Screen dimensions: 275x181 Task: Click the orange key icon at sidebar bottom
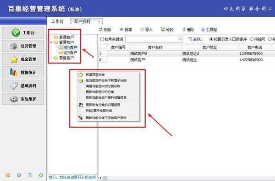(x=8, y=175)
